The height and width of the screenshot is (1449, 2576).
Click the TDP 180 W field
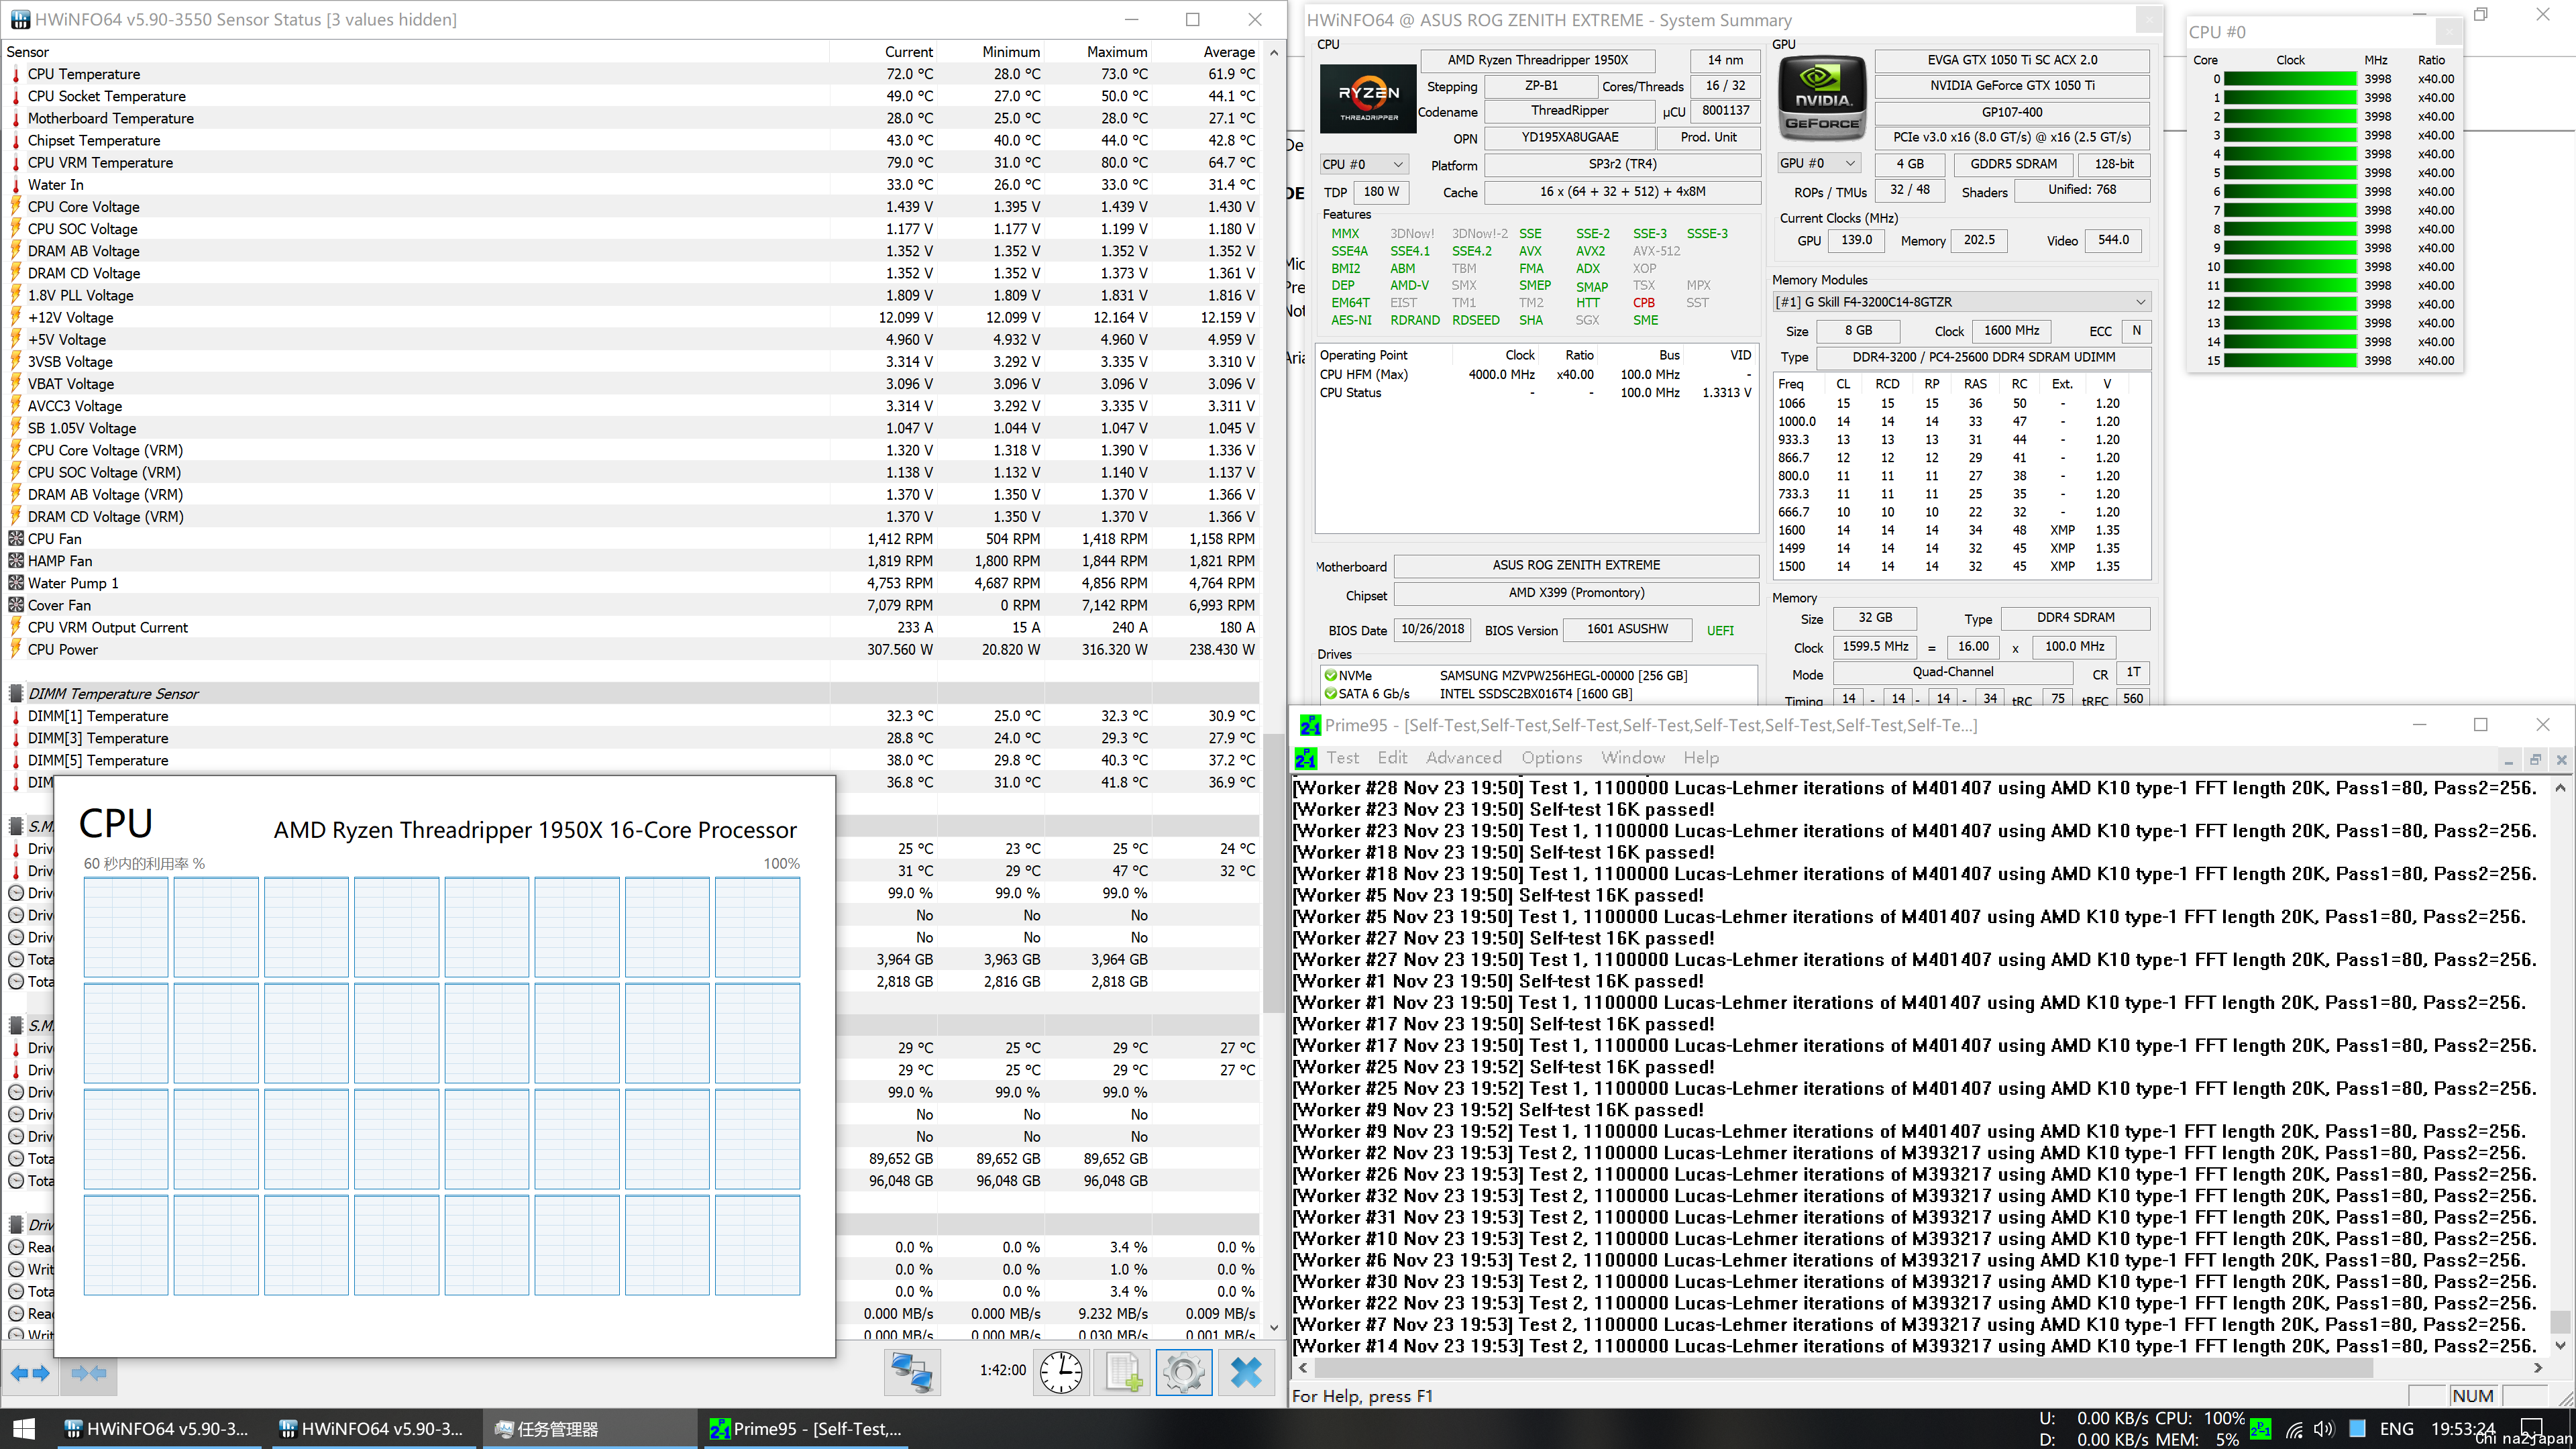[1381, 191]
